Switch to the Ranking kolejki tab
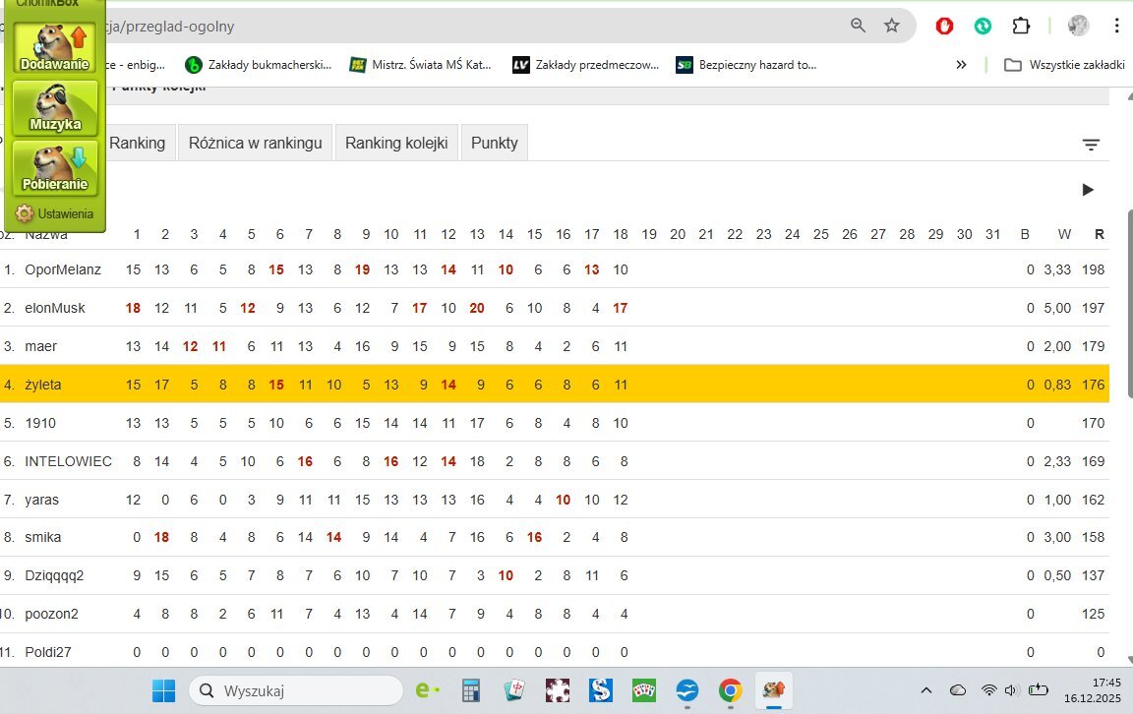The width and height of the screenshot is (1133, 714). (x=396, y=143)
